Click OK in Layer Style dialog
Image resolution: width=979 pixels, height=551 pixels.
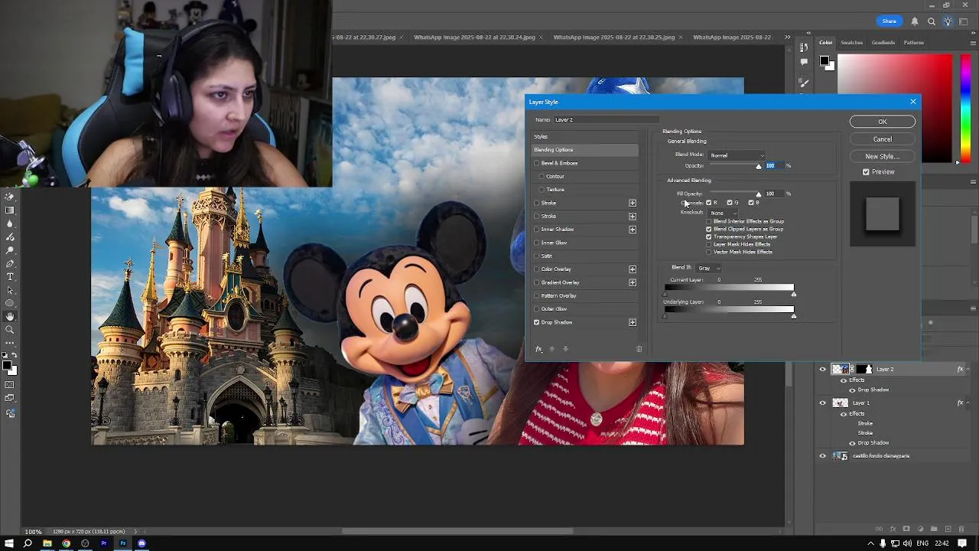[882, 122]
